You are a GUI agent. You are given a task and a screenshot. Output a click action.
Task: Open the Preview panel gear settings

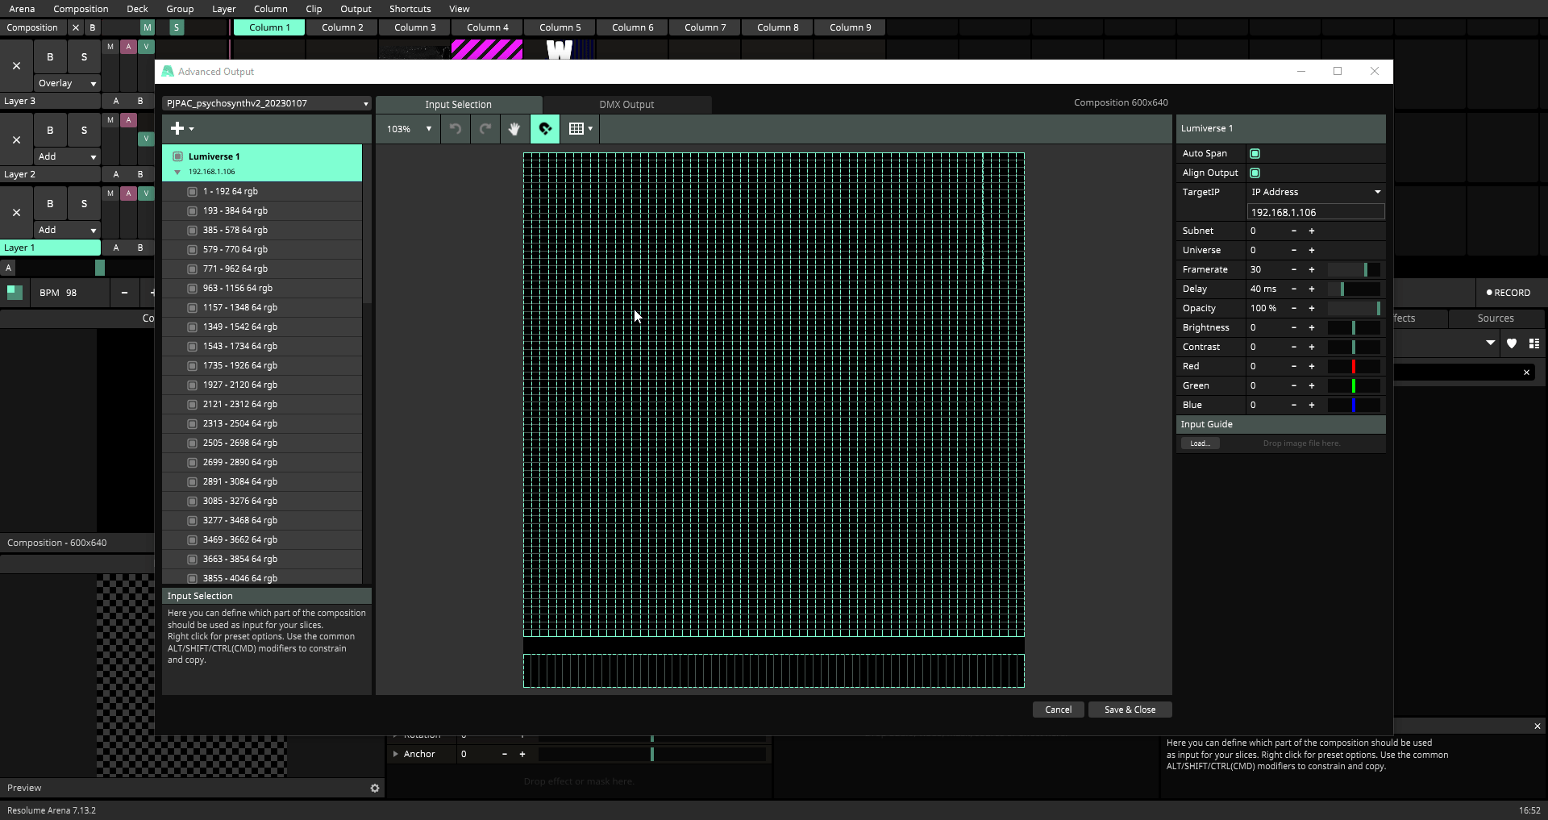[x=375, y=788]
